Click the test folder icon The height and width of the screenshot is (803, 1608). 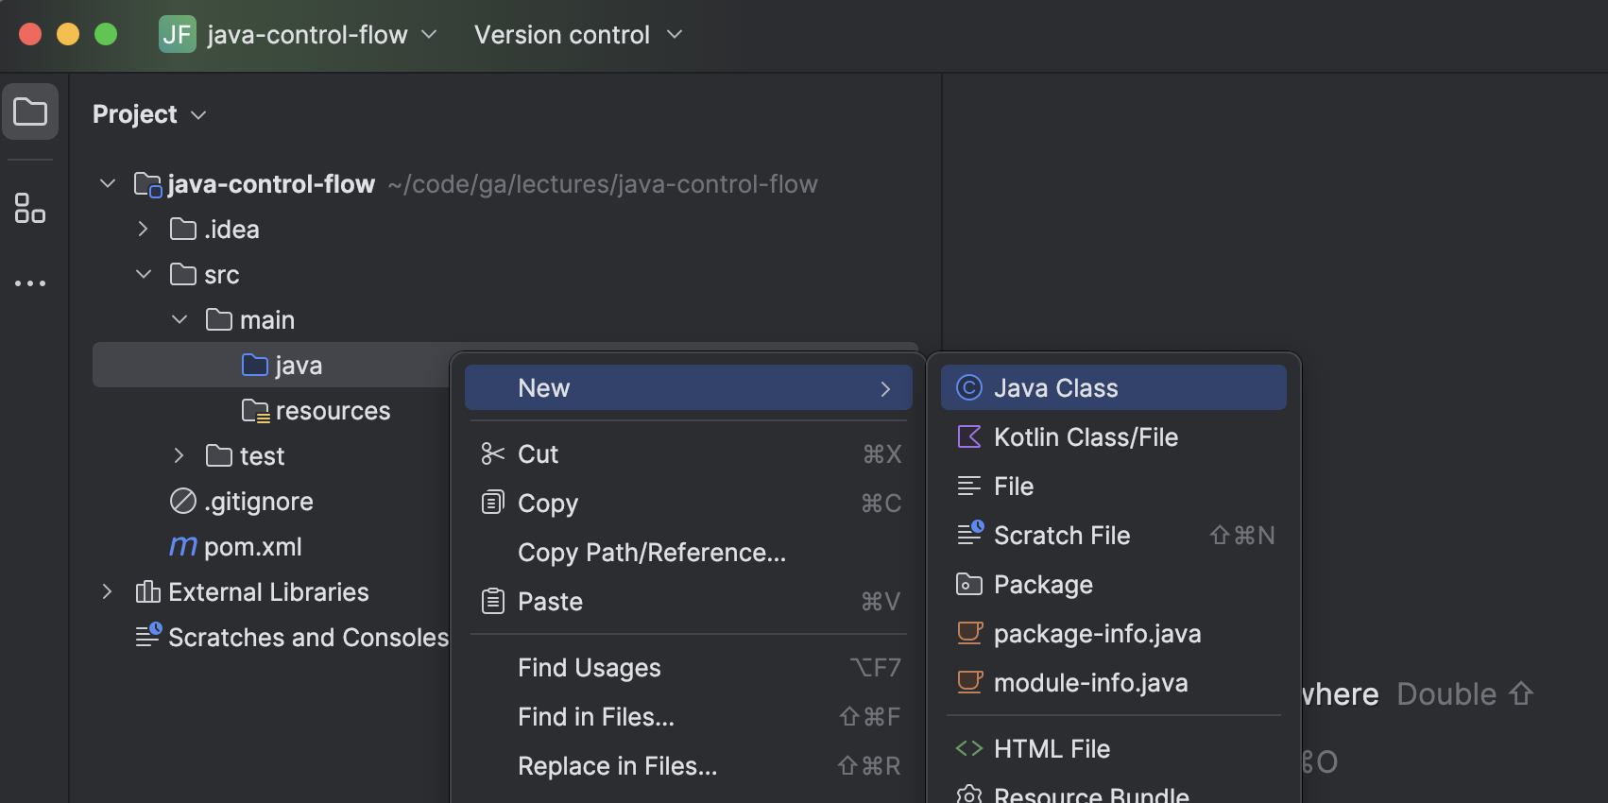click(219, 455)
